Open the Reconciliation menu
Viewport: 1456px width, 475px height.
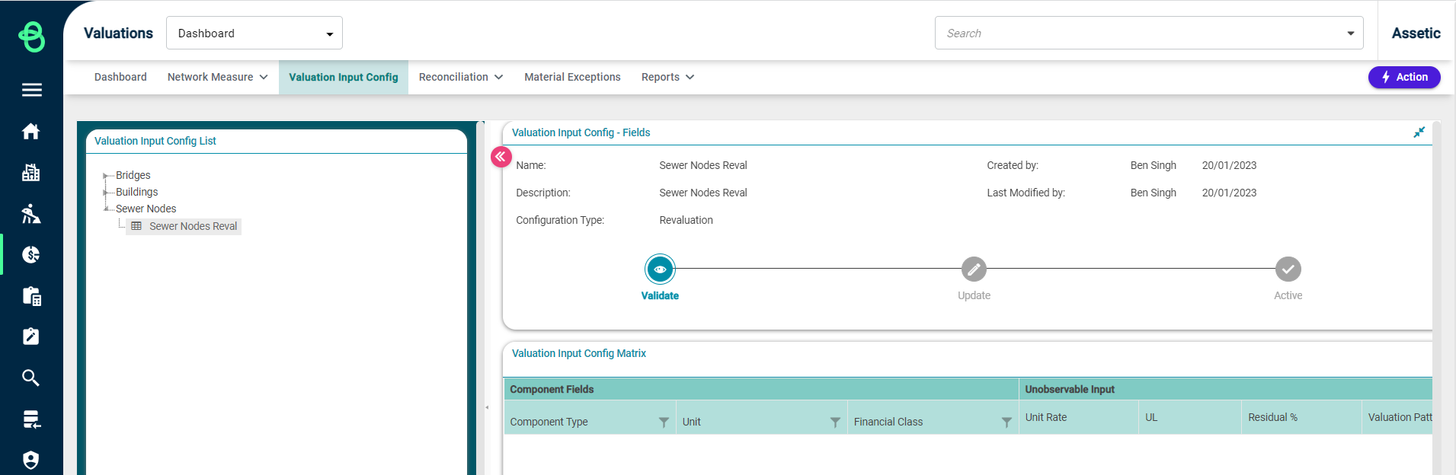pyautogui.click(x=460, y=77)
